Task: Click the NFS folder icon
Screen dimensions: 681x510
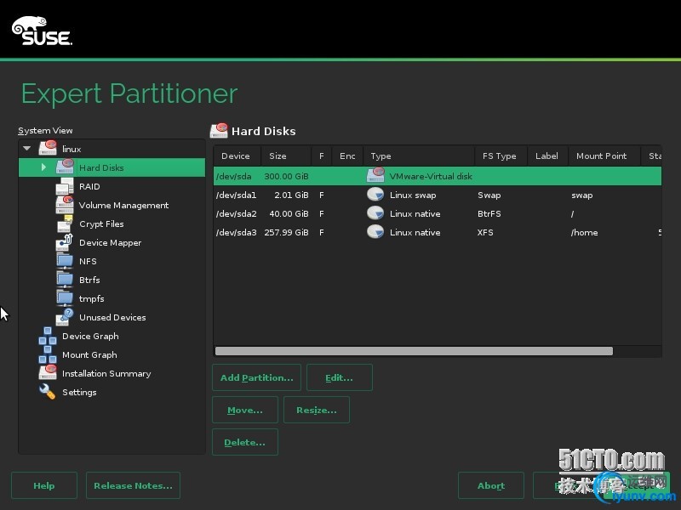Action: click(65, 261)
